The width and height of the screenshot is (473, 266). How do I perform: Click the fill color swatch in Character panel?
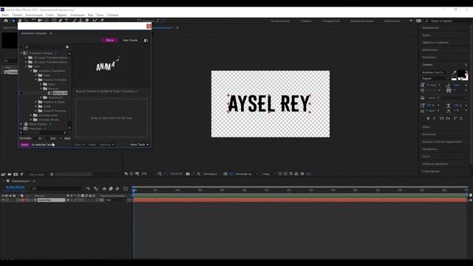tap(461, 73)
